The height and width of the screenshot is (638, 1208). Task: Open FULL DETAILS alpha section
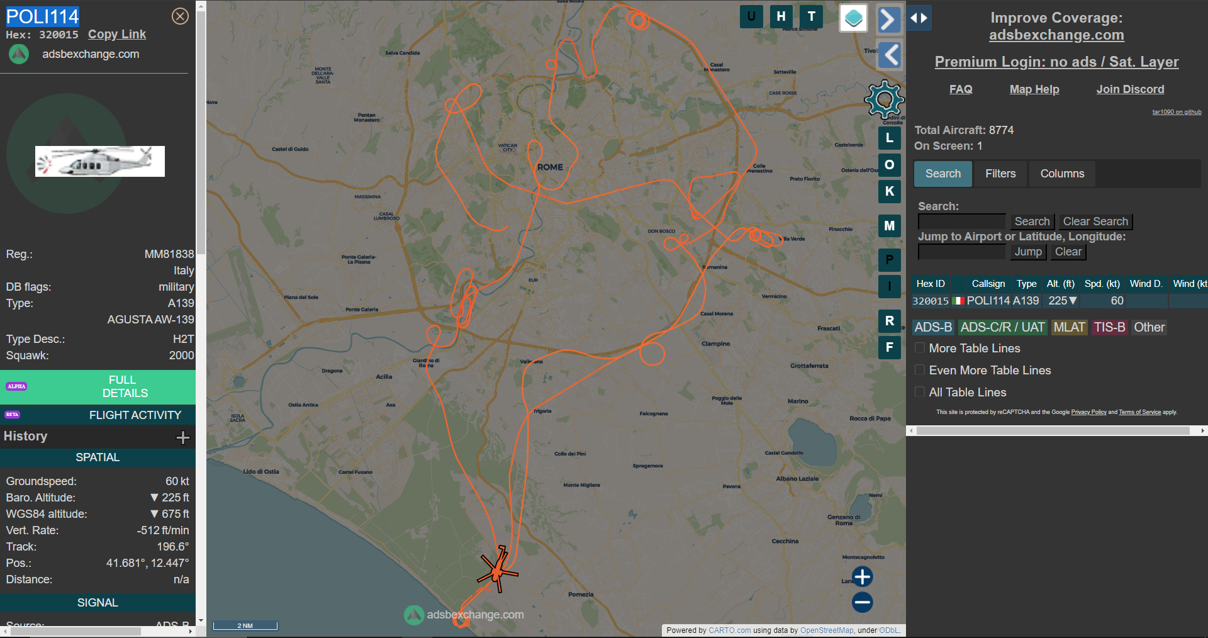98,387
